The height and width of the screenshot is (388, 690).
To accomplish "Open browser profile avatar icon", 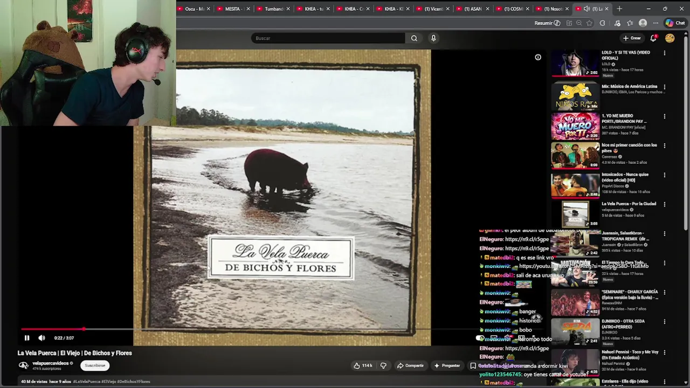I will tap(643, 23).
